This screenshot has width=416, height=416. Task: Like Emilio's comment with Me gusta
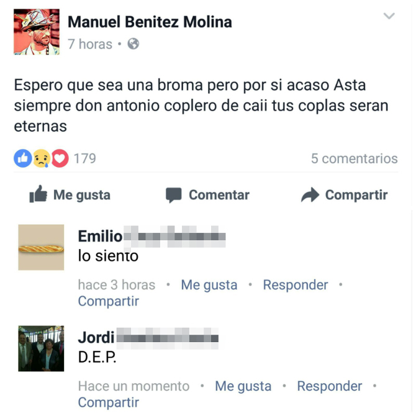coord(209,285)
